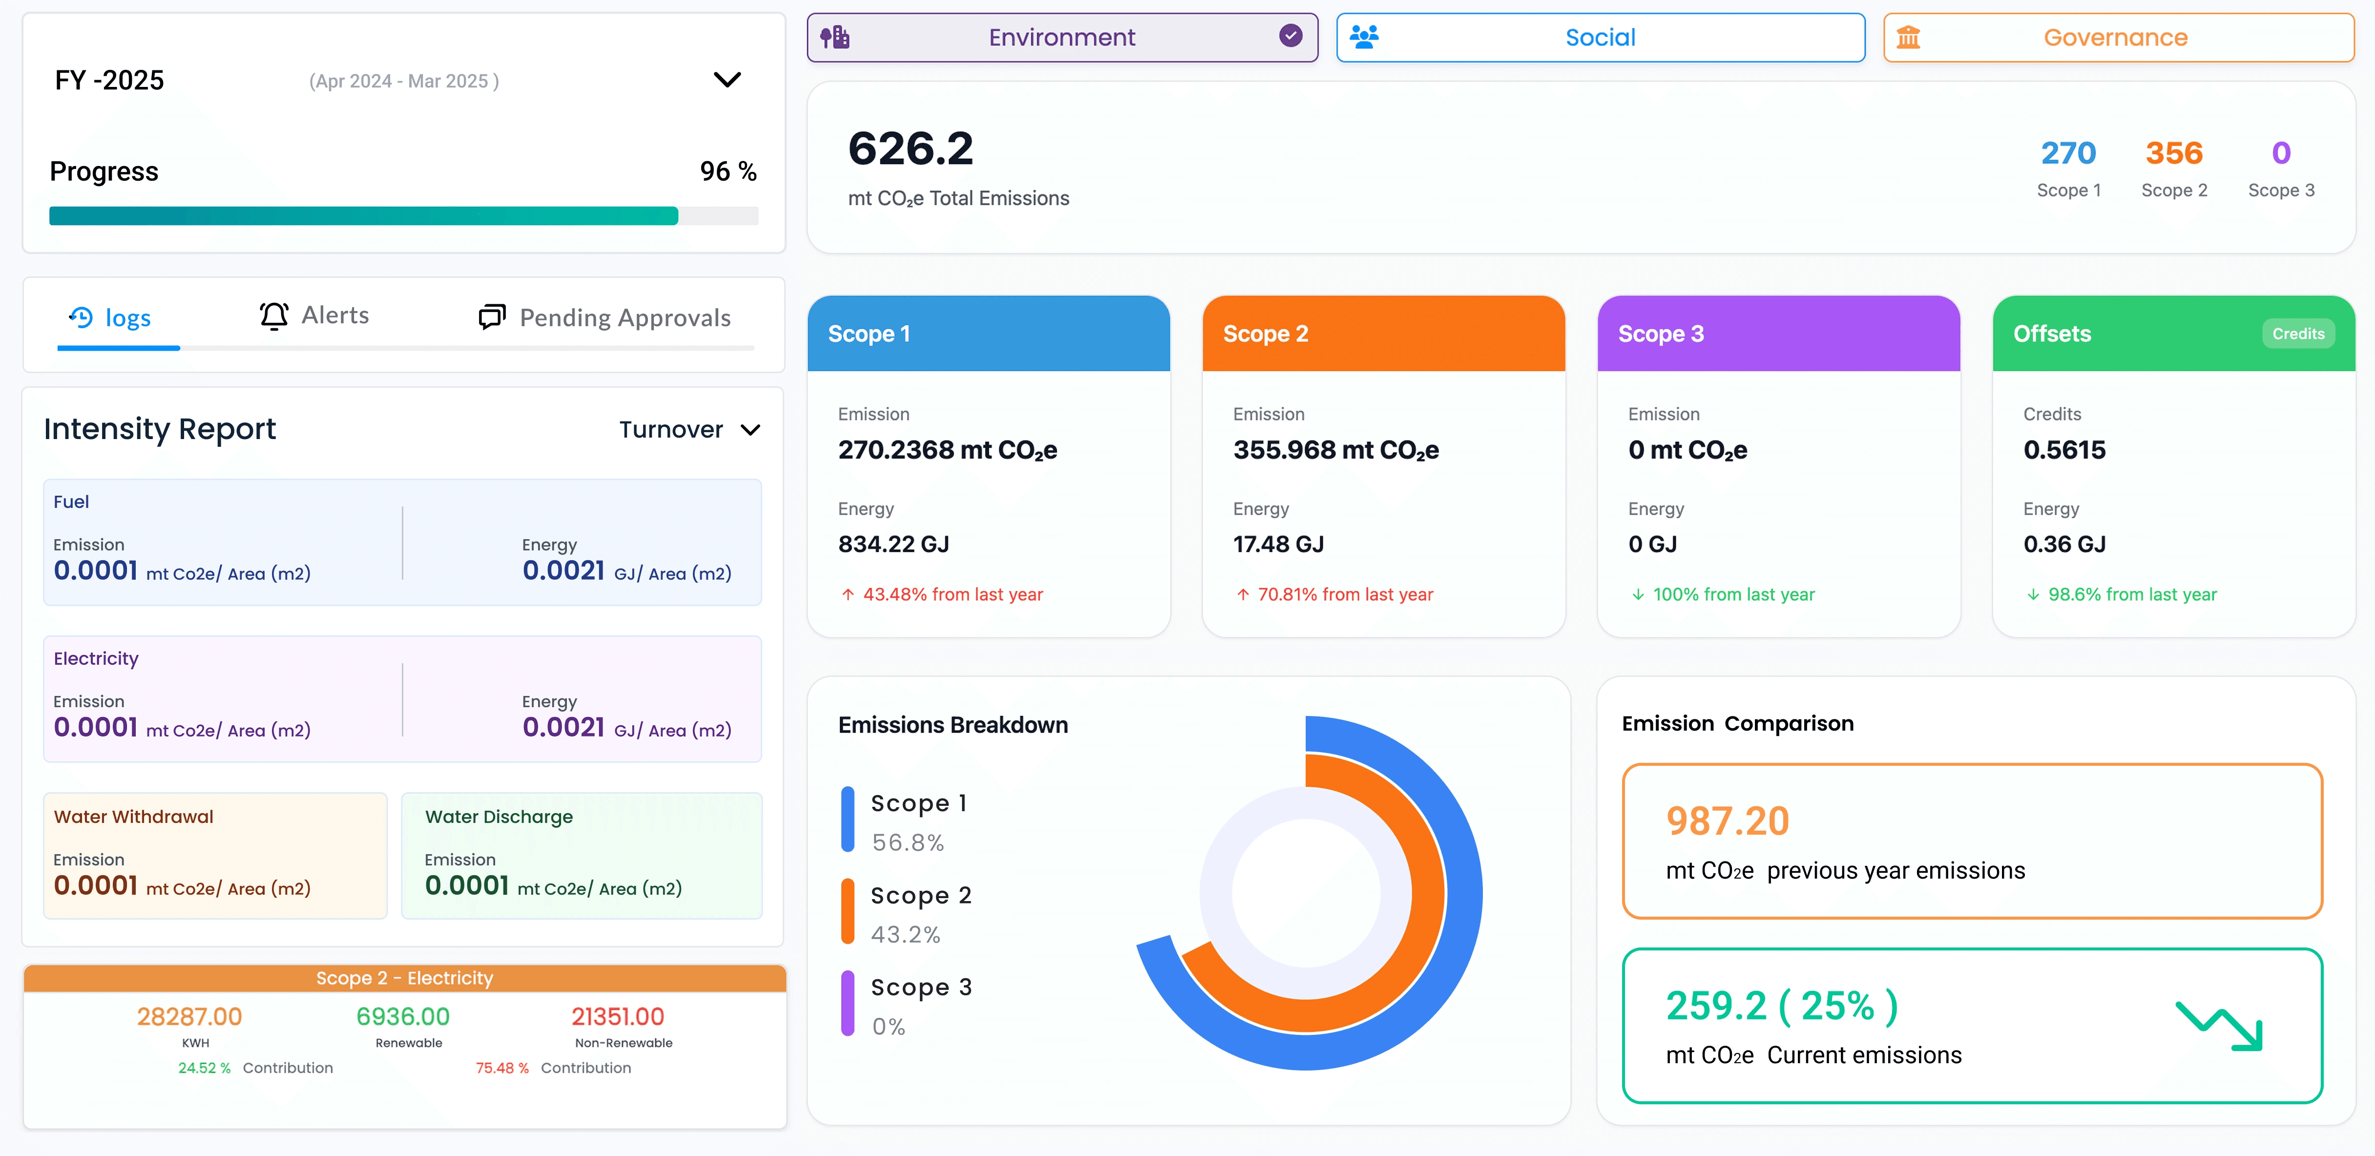Click the downward trend arrow icon
The height and width of the screenshot is (1156, 2375).
(2219, 1025)
